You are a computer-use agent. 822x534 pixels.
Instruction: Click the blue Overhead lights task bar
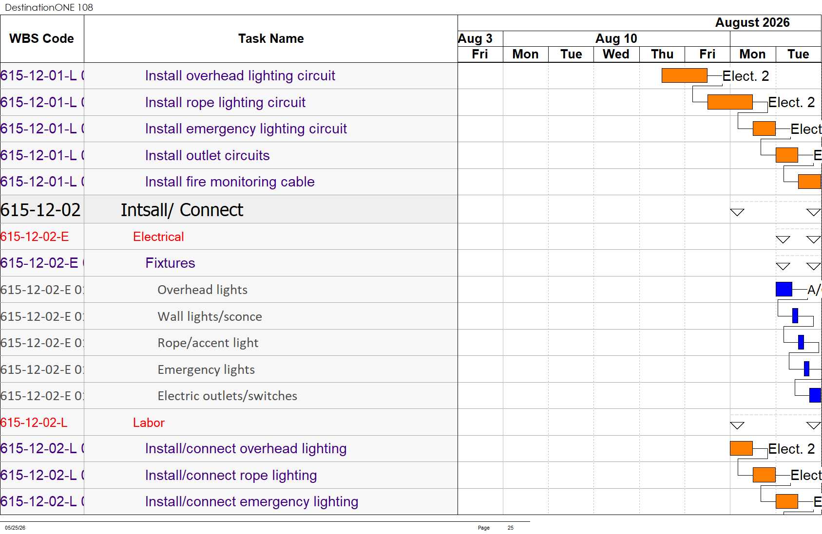(x=784, y=289)
